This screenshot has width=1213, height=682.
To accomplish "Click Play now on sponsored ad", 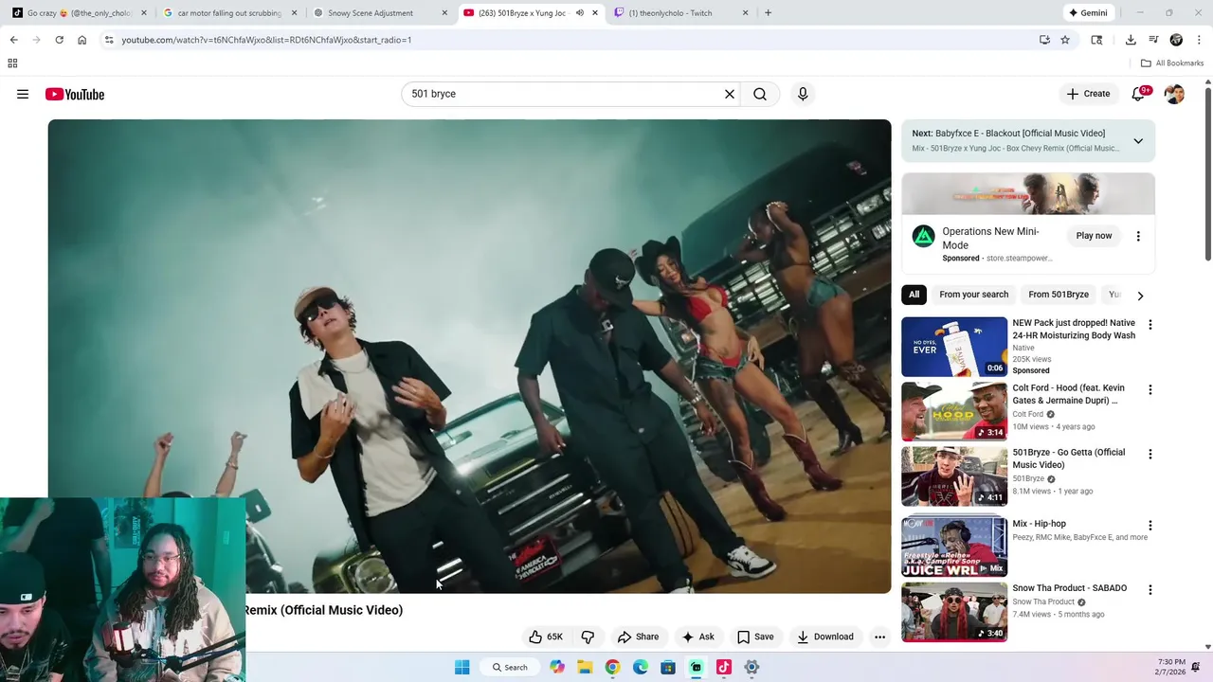I will point(1094,236).
